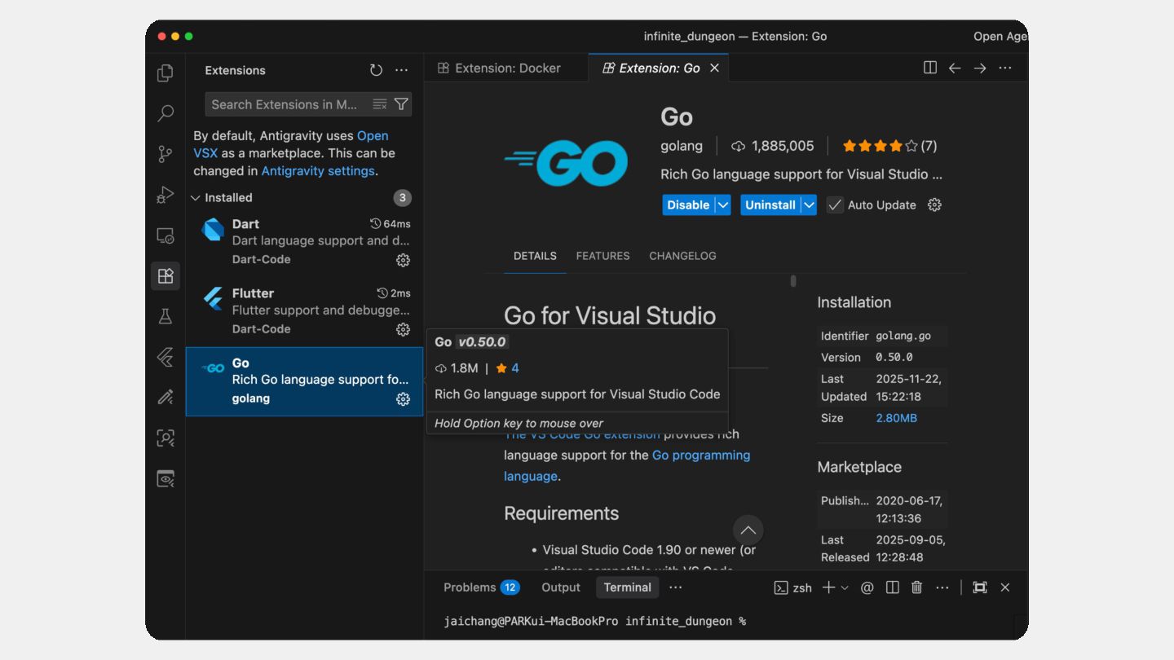
Task: Toggle split editor layout button
Action: pos(929,68)
